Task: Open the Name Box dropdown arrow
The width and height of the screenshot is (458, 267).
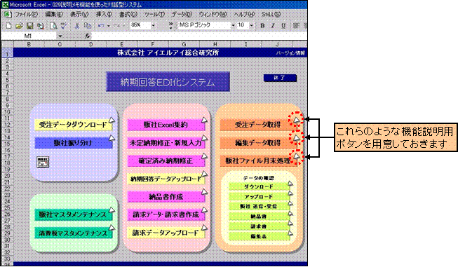Action: 60,36
